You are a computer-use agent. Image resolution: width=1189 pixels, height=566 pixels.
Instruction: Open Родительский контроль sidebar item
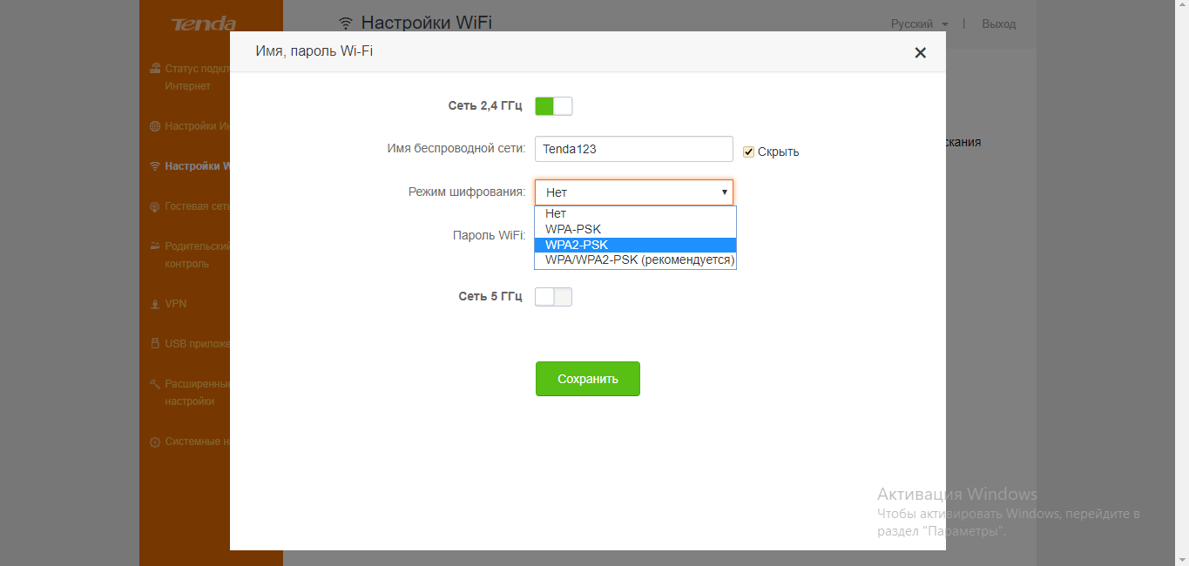pyautogui.click(x=197, y=255)
